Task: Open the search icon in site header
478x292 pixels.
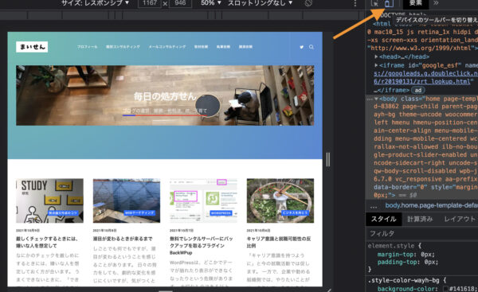Action: click(311, 47)
